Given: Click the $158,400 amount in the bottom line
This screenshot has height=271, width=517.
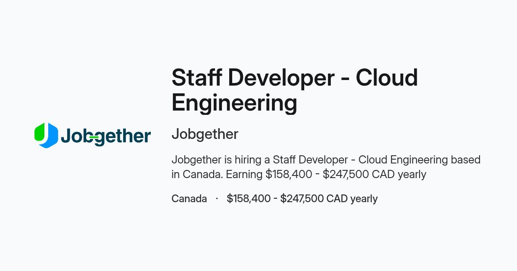Looking at the screenshot, I should pyautogui.click(x=249, y=199).
